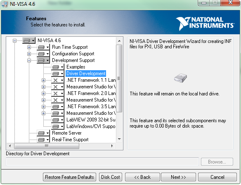Viewport: 241px width, 185px height.
Task: Select the Development Support label
Action: (73, 60)
